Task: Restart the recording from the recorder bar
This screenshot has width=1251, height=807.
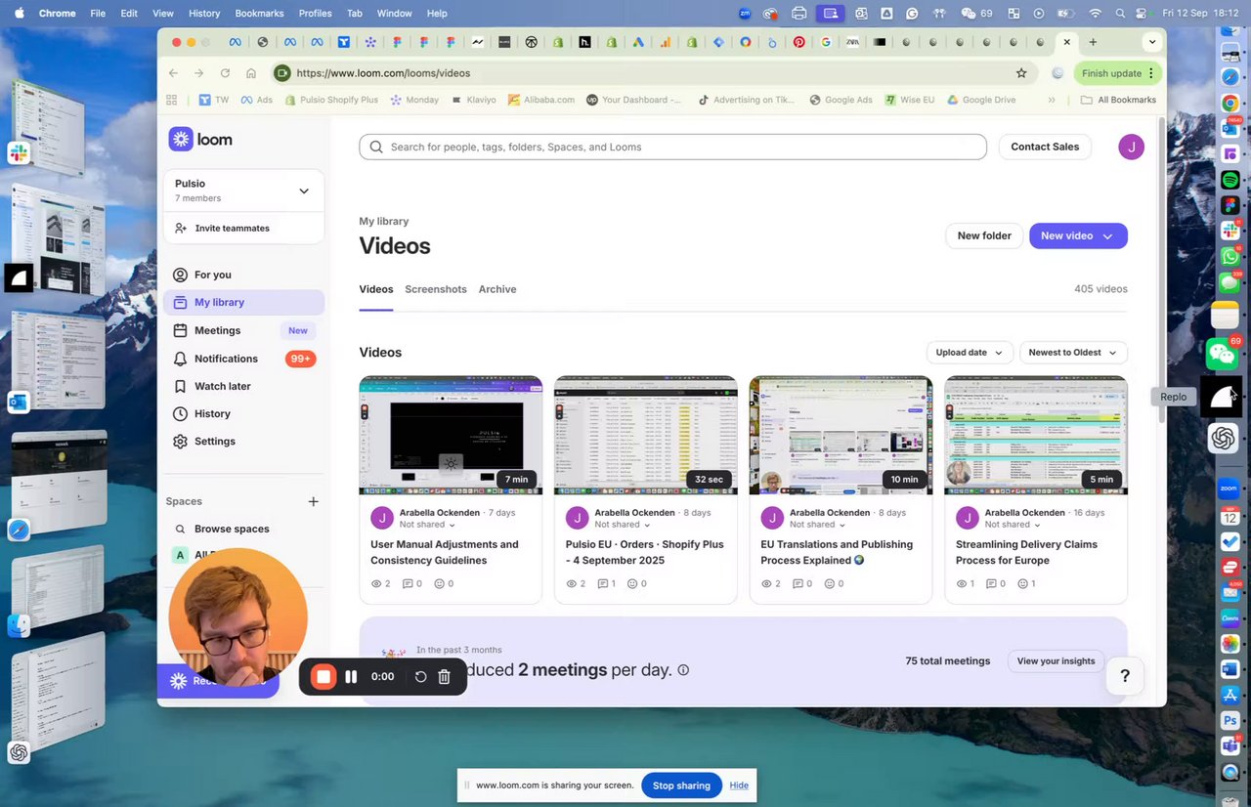Action: coord(421,676)
